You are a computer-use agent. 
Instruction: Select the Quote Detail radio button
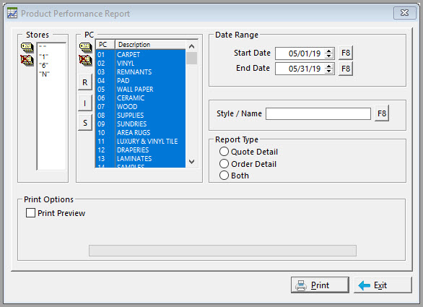(x=224, y=152)
